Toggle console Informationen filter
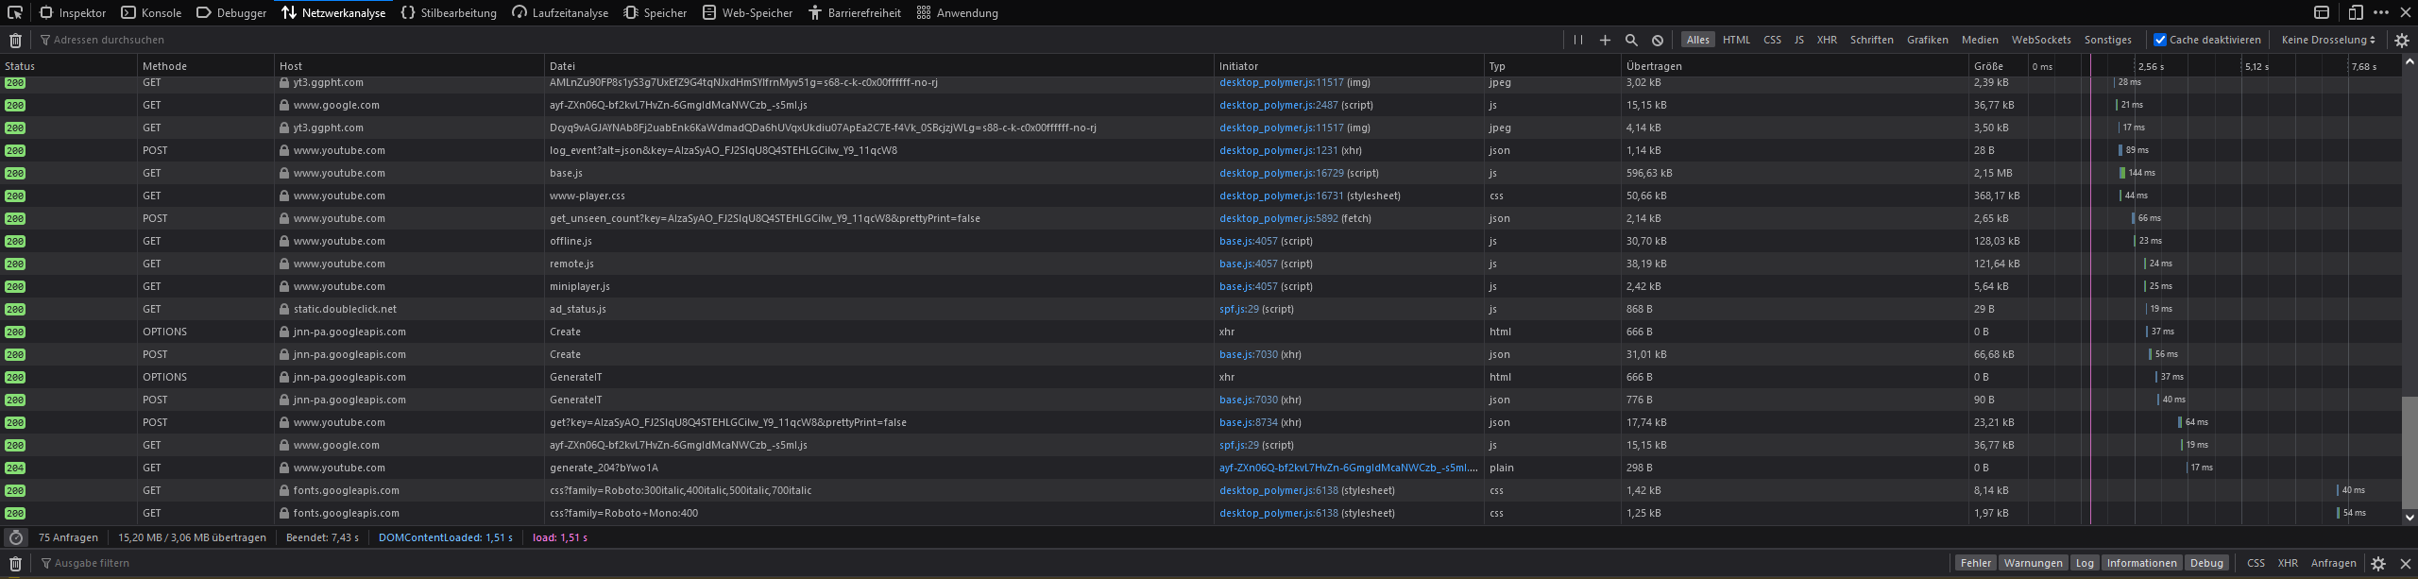This screenshot has width=2418, height=579. pyautogui.click(x=2141, y=563)
